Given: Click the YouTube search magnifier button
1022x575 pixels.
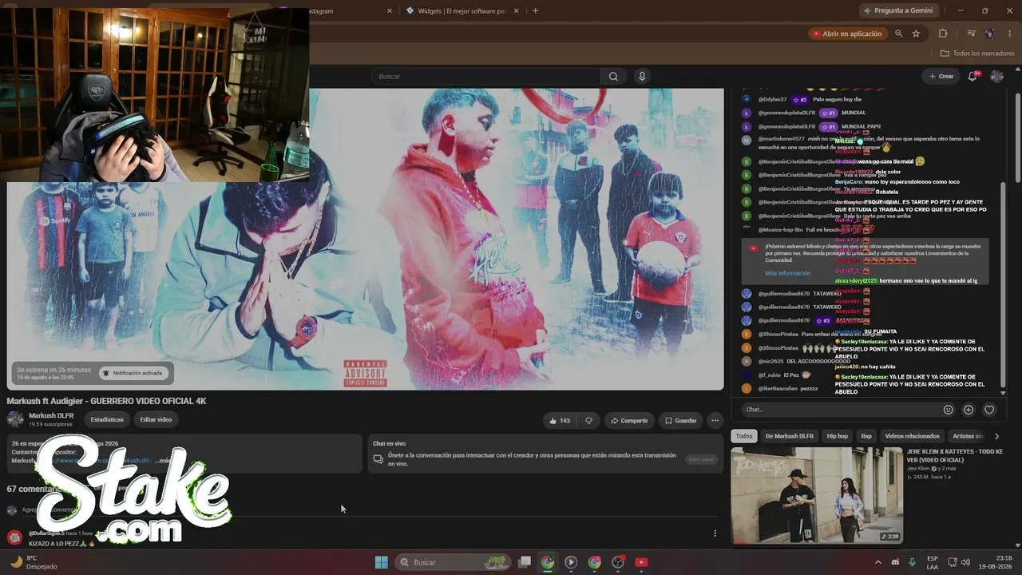Looking at the screenshot, I should tap(613, 77).
